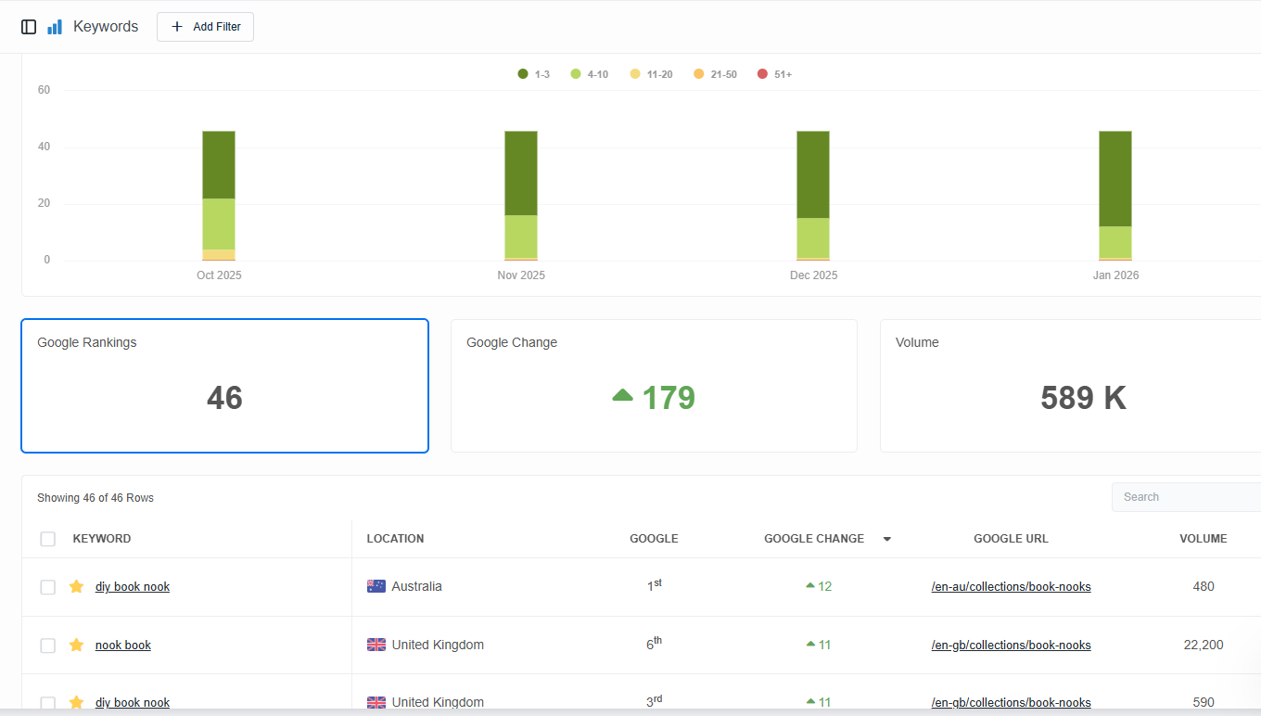Toggle the 21-50 legend series

[715, 74]
